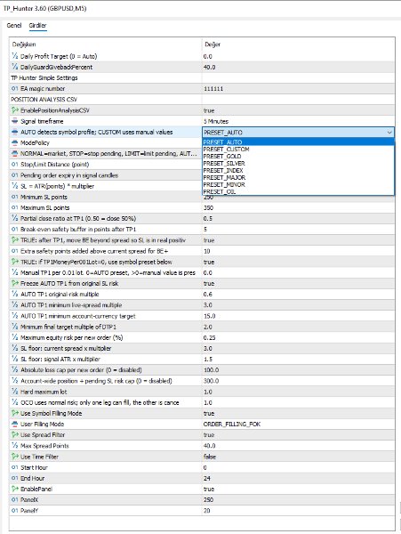Viewport: 401px width, 534px height.
Task: Click the Değişken column header
Action: (24, 44)
